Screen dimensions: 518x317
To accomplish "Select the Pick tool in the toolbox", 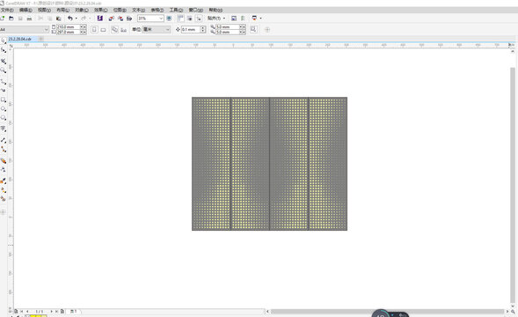I will (x=3, y=41).
